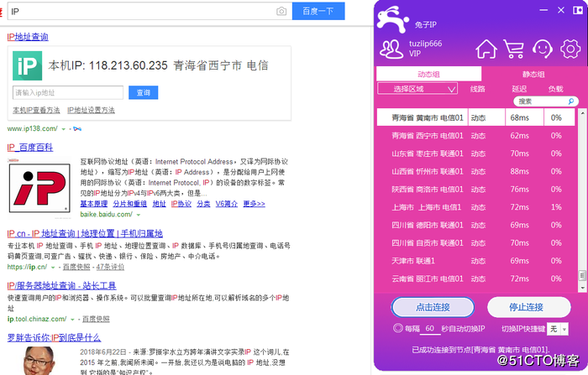
Task: Open the V6简介 sublink
Action: 227,204
